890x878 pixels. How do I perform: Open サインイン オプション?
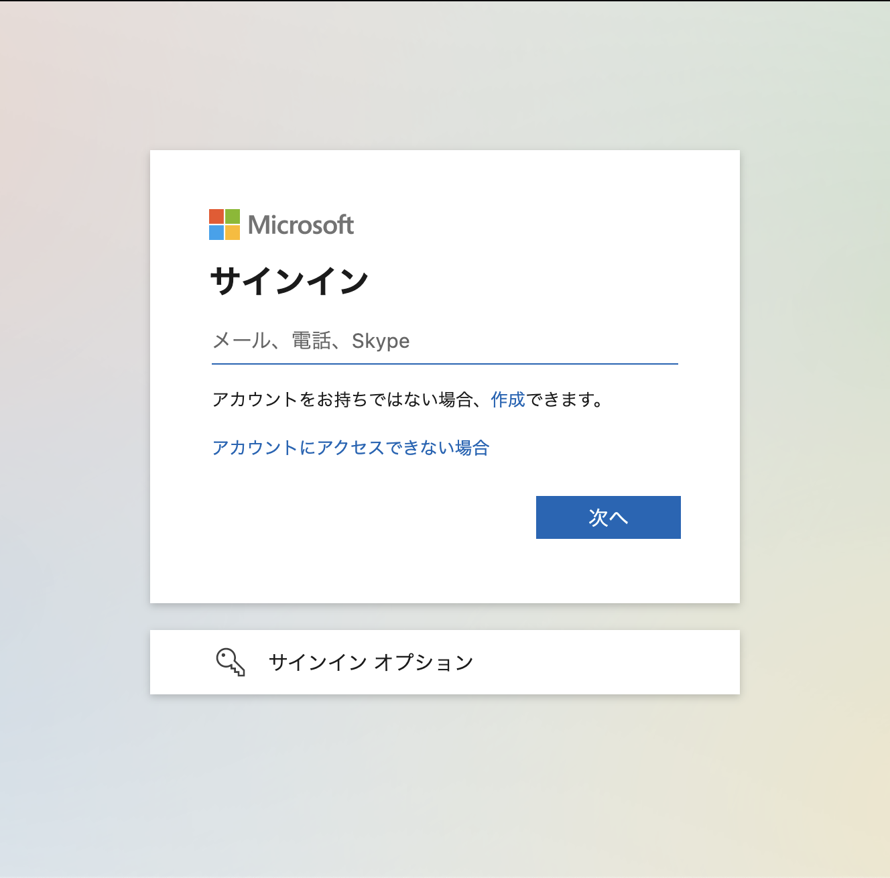point(371,662)
